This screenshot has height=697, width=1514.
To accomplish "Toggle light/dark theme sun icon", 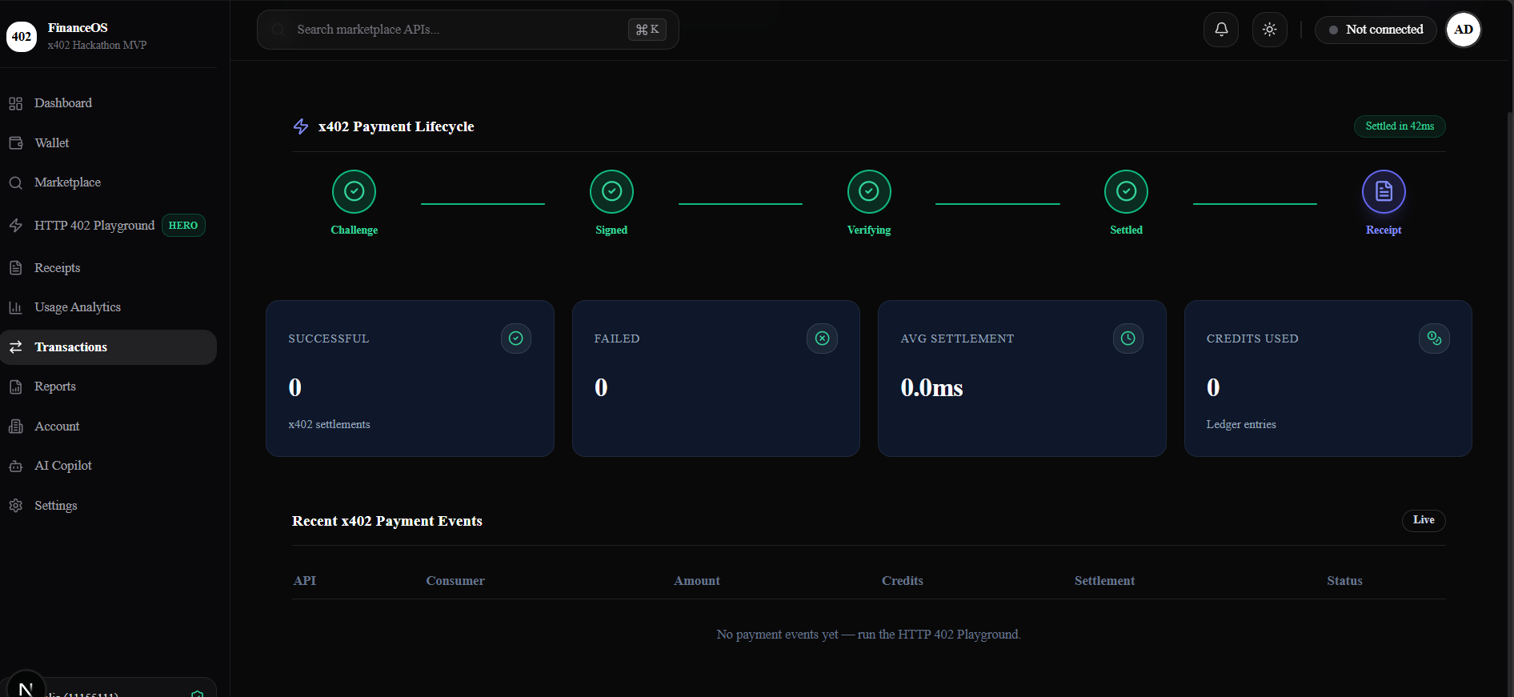I will point(1269,30).
